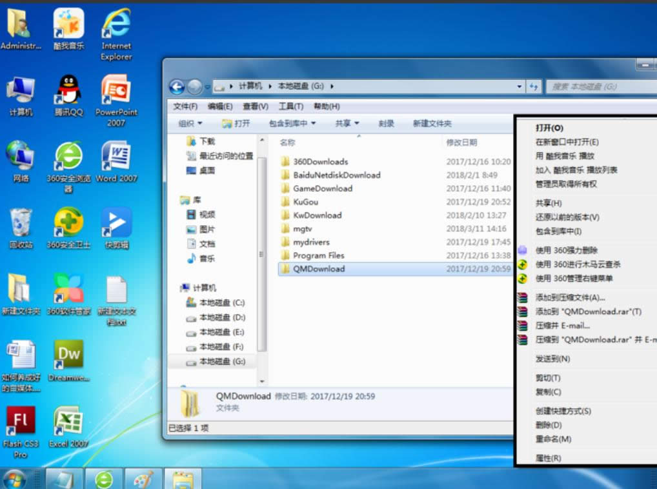Open the 组织 dropdown in toolbar
The width and height of the screenshot is (657, 489).
[x=190, y=123]
